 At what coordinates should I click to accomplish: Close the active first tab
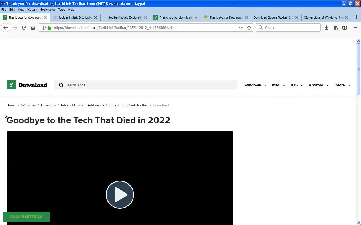click(45, 17)
